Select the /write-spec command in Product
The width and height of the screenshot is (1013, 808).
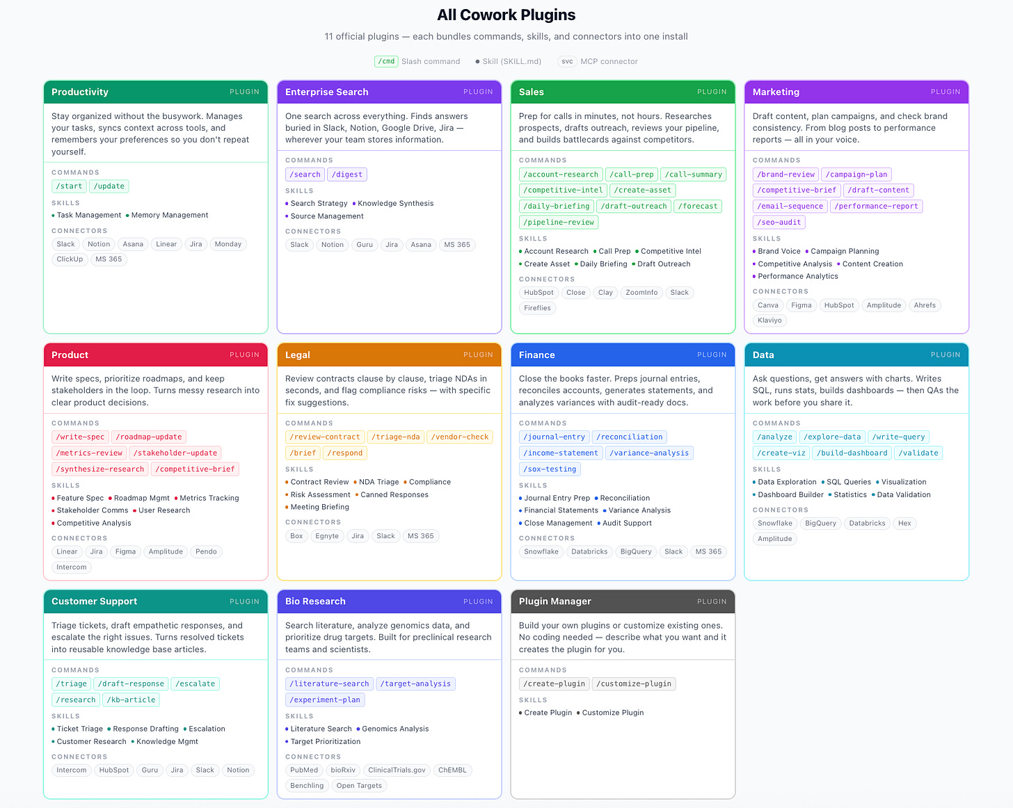click(x=79, y=437)
